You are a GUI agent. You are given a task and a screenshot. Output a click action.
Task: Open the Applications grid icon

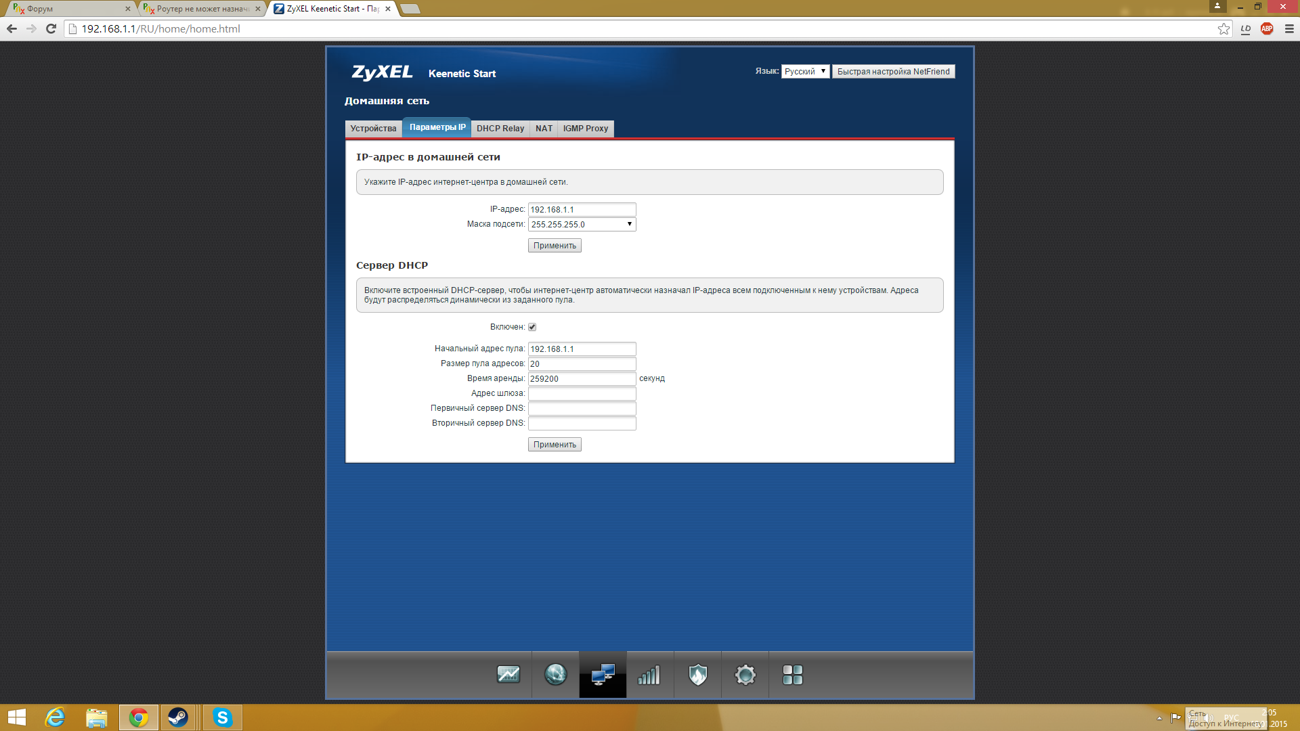click(793, 675)
